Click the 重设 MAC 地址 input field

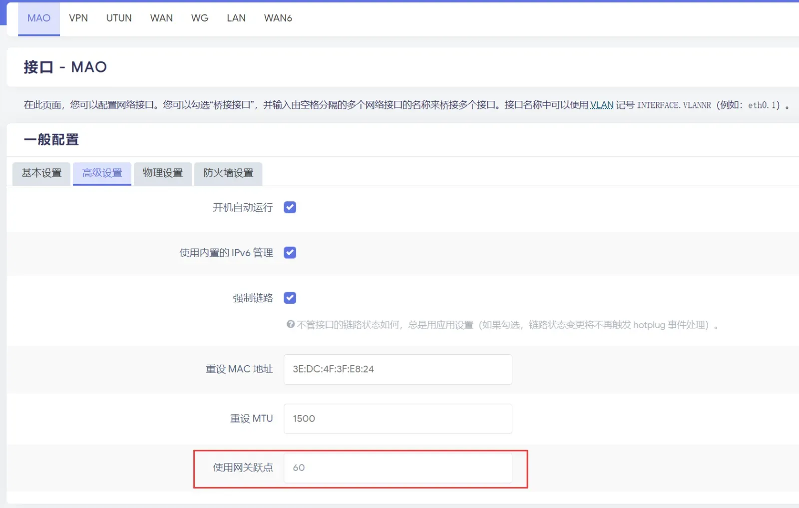[398, 370]
